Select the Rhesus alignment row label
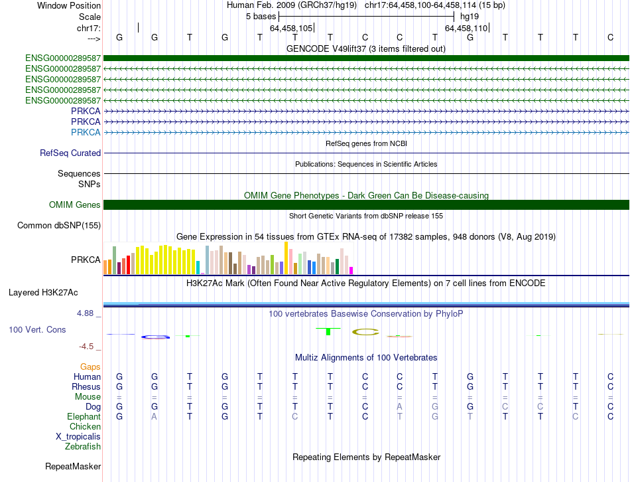Viewport: 630px width, 482px height. pos(86,386)
